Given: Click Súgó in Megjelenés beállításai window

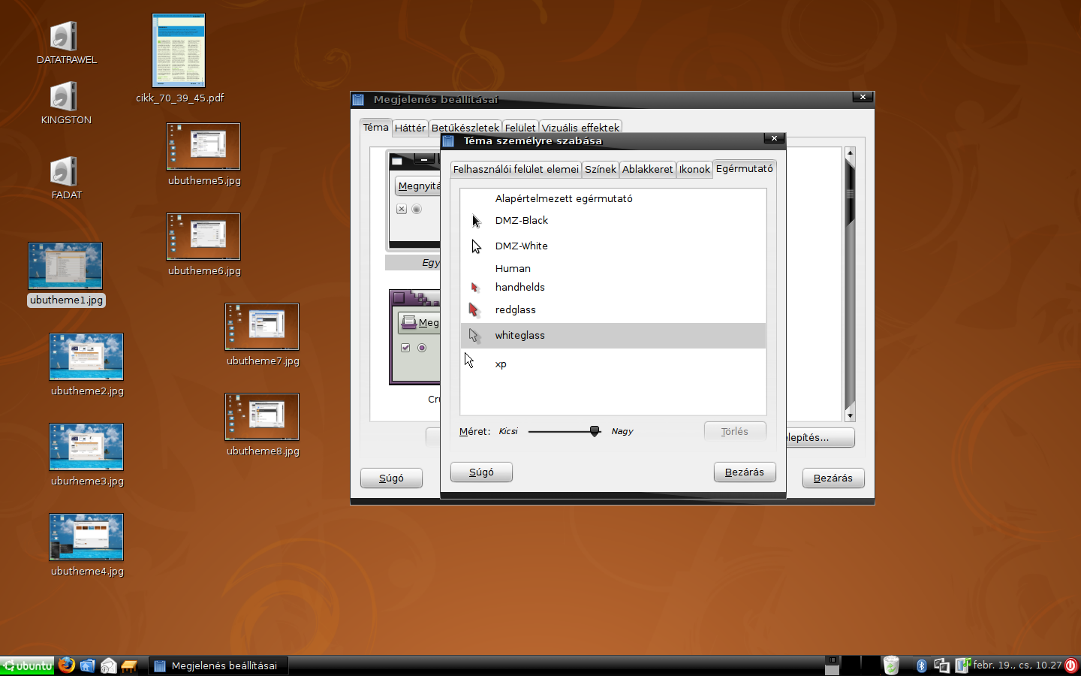Looking at the screenshot, I should tap(391, 478).
